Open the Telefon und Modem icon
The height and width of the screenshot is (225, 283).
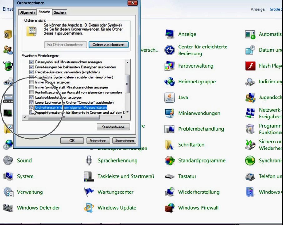coord(250,176)
